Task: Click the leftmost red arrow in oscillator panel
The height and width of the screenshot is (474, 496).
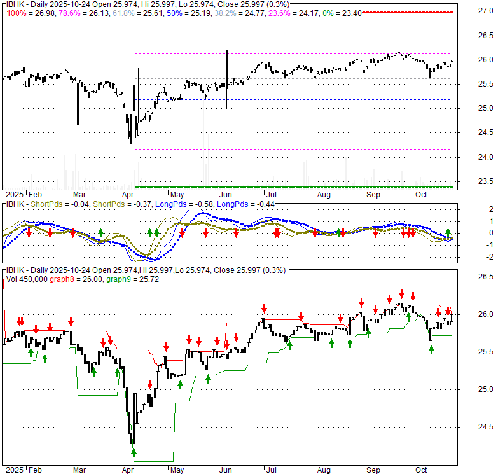Action: pos(29,234)
